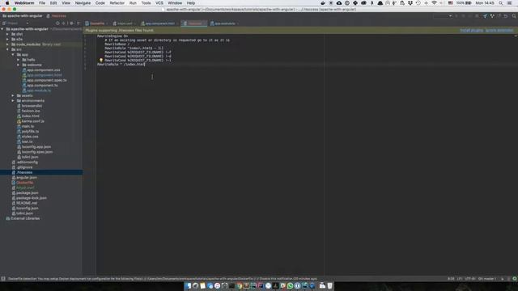Click the LF line separator in status bar
The width and height of the screenshot is (518, 291).
point(460,279)
